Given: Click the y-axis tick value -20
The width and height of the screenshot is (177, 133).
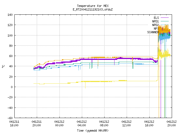Looking at the screenshot, I should coord(10,97).
